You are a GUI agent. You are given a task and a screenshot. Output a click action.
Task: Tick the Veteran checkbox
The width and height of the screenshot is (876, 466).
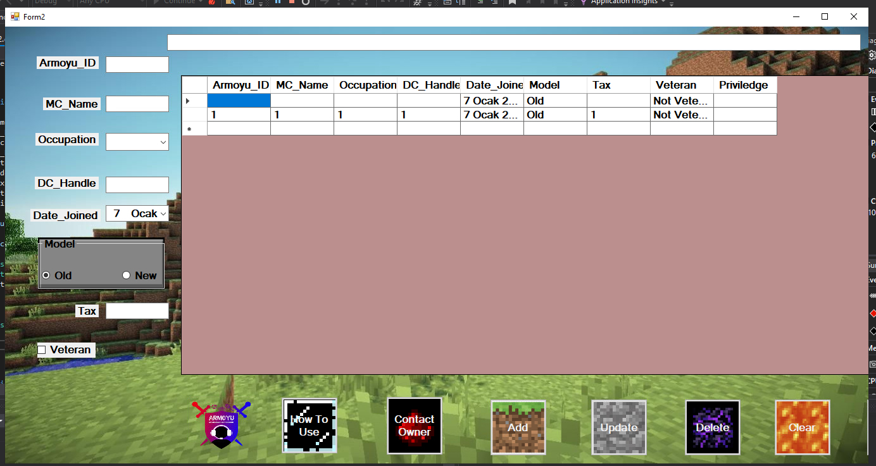(42, 349)
